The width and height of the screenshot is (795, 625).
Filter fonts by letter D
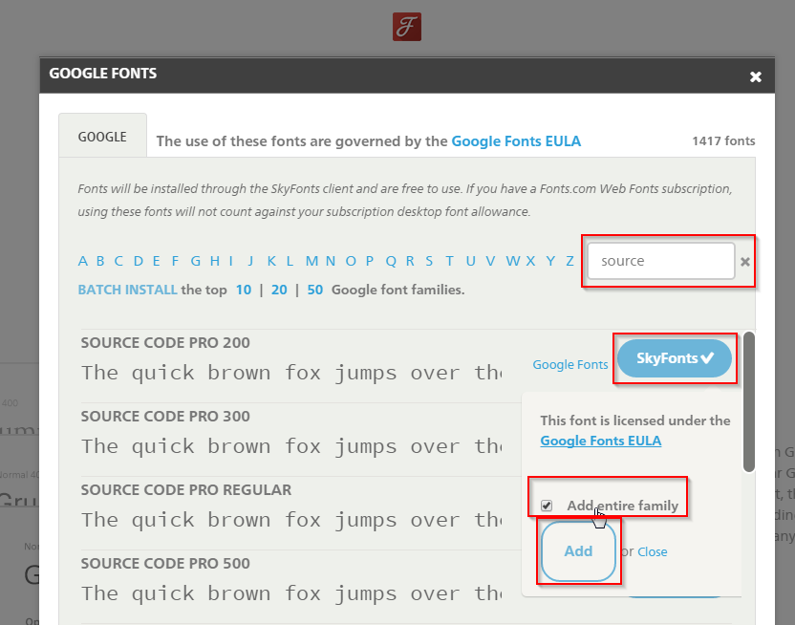pos(139,261)
